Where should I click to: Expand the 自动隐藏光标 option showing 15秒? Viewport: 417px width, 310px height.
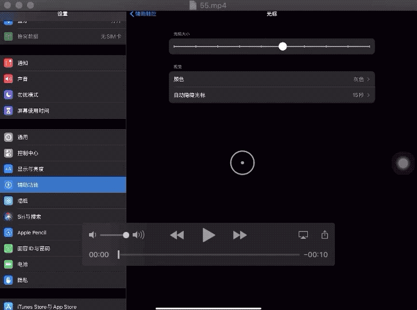(x=272, y=95)
